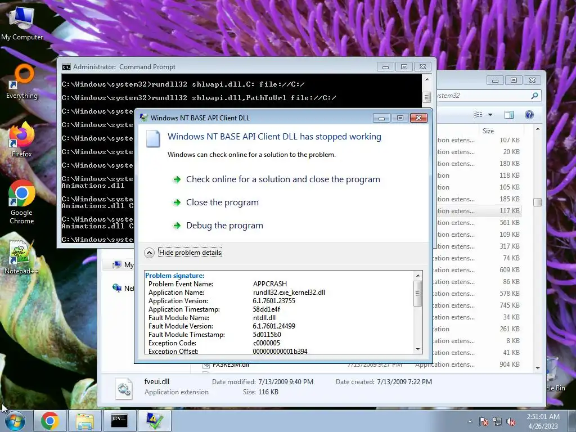Click the Windows Start orb
The image size is (576, 432).
pos(15,421)
